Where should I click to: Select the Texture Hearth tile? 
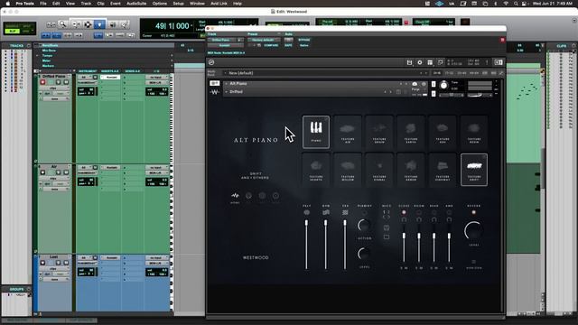[x=316, y=170]
